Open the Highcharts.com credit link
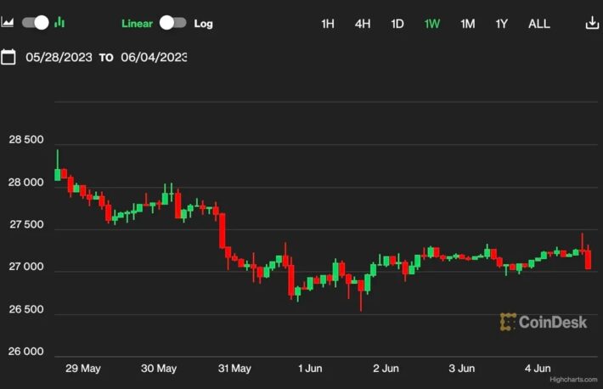603x389 pixels. tap(573, 380)
